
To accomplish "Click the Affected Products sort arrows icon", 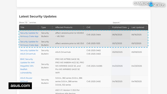I will tap(83, 27).
